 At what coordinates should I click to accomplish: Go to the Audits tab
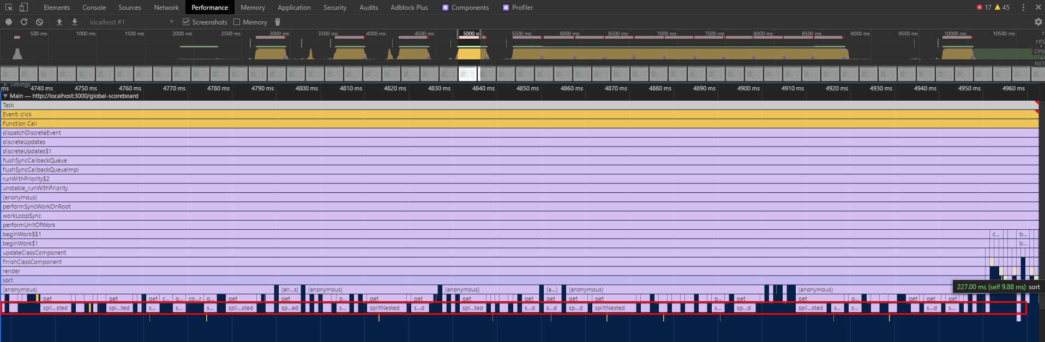pyautogui.click(x=369, y=7)
